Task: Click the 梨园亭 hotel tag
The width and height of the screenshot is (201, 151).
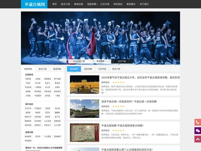Action: (x=38, y=113)
